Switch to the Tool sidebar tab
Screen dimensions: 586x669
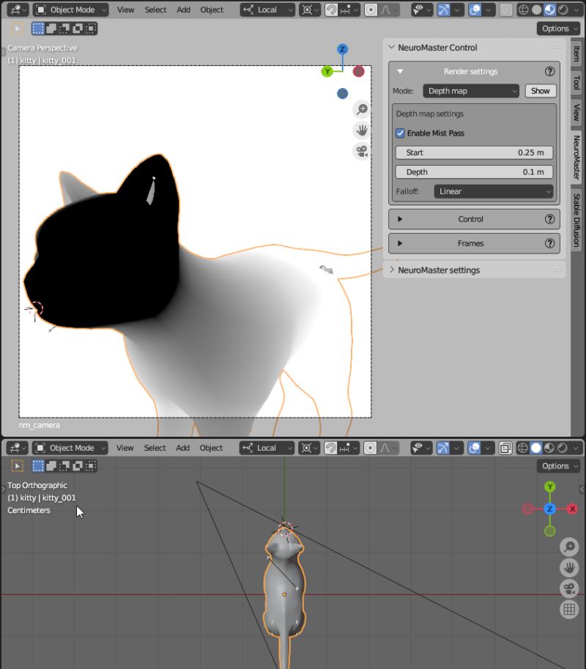click(576, 82)
